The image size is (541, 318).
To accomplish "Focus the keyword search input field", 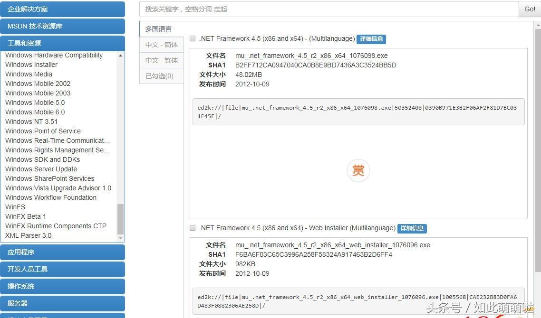I will coord(329,9).
